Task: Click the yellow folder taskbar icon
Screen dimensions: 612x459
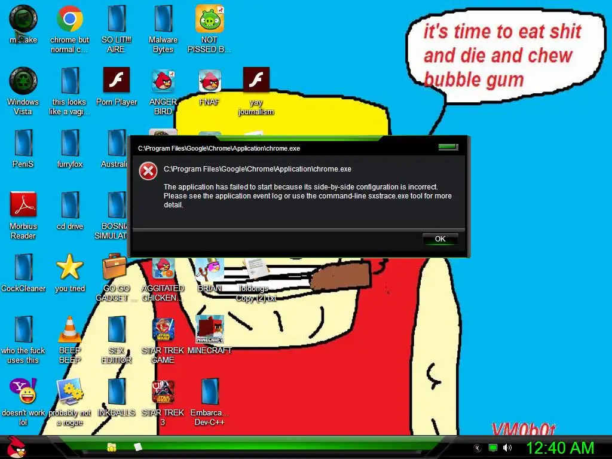Action: (112, 447)
